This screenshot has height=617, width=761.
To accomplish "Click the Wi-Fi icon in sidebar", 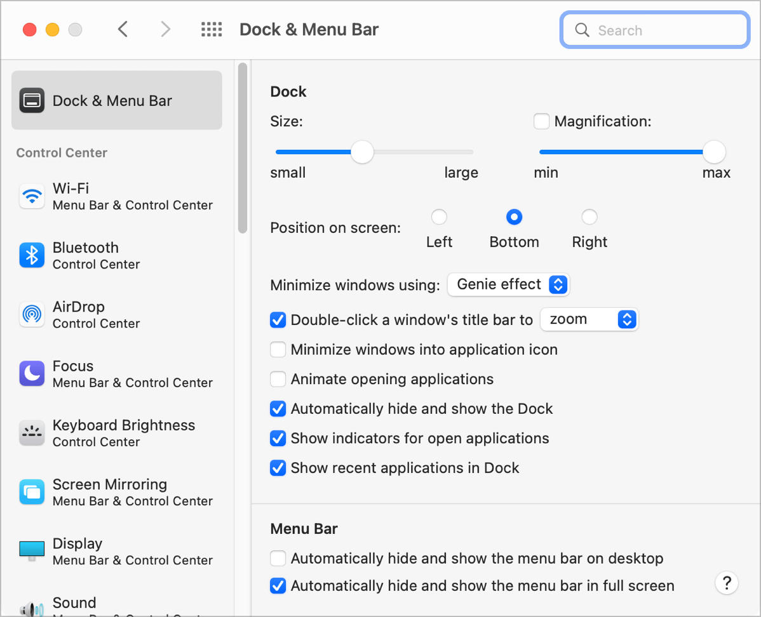I will tap(32, 197).
